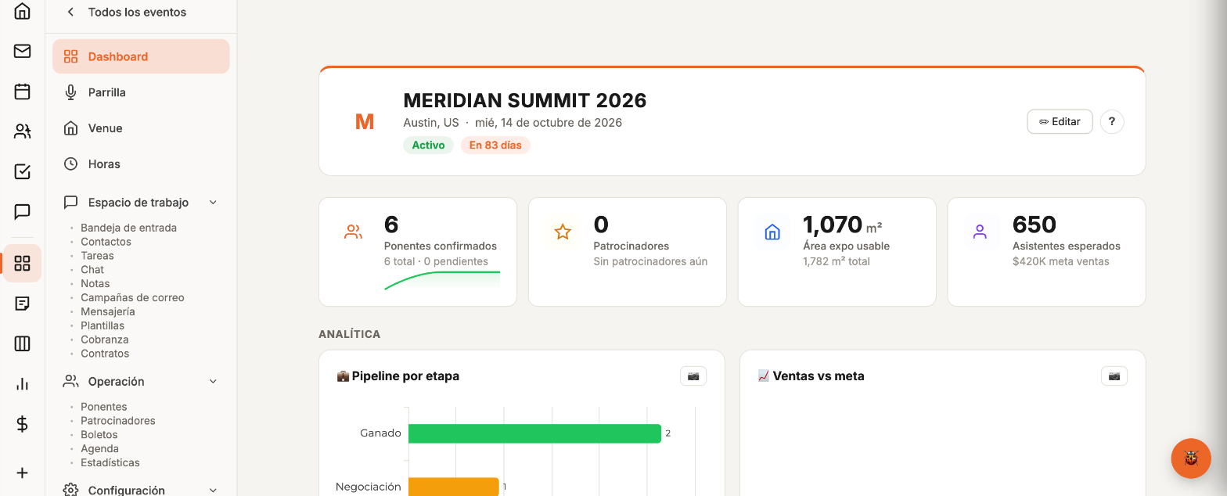Open Chat in workspace list
Screen dimensions: 1227x496
pos(92,270)
